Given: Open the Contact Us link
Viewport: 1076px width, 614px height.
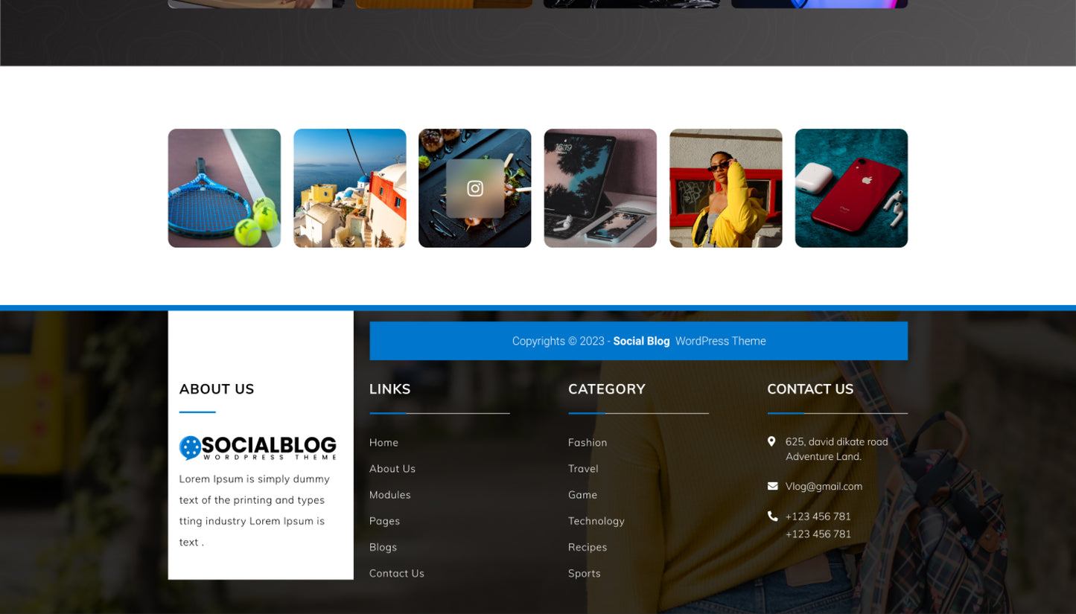Looking at the screenshot, I should [x=396, y=573].
